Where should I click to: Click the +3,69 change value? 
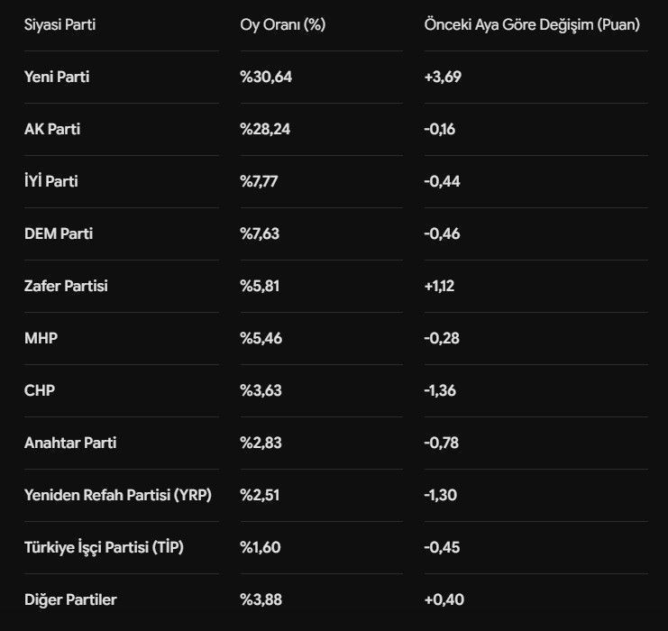443,78
